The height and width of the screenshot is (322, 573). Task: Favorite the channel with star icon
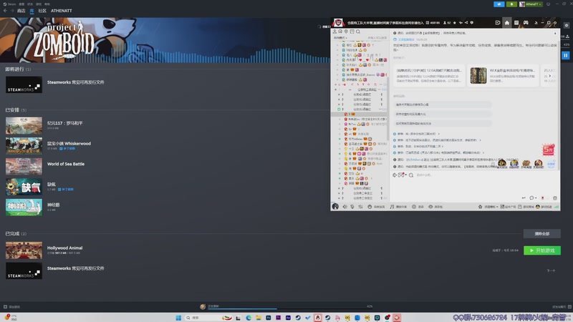tap(455, 23)
